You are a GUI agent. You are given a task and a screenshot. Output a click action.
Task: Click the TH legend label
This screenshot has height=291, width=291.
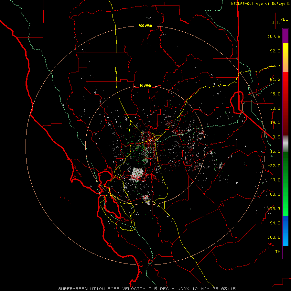(x=278, y=252)
